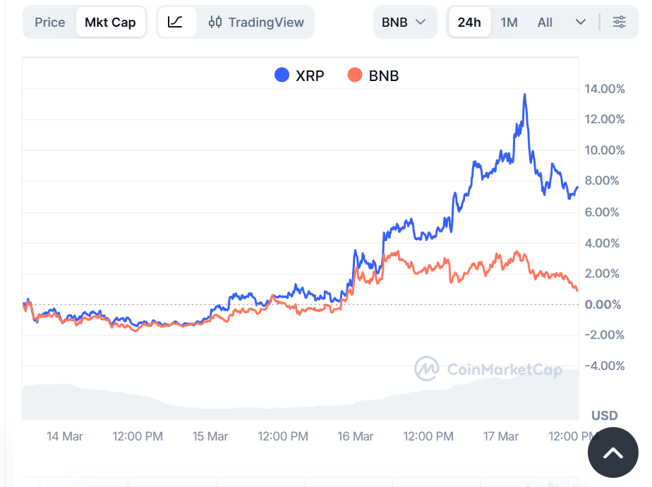Open the chevron on the BNB selector
Viewport: 652px width, 487px height.
[x=421, y=22]
